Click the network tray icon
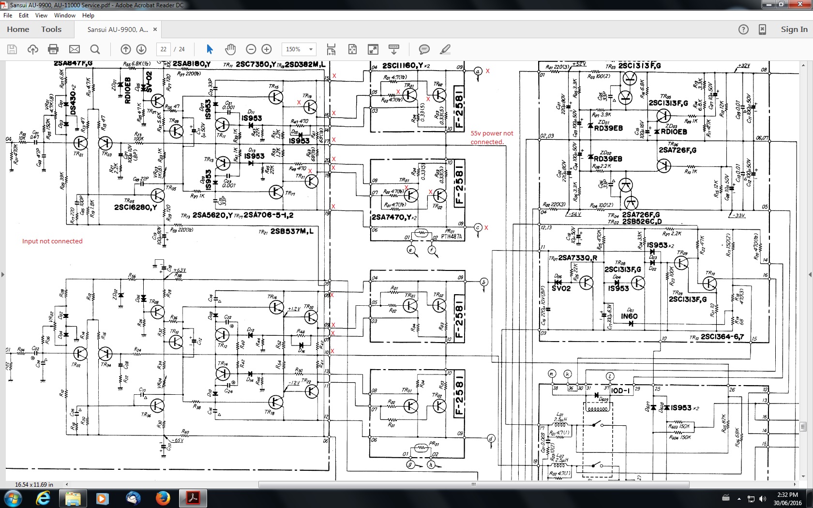The height and width of the screenshot is (508, 813). coord(751,498)
